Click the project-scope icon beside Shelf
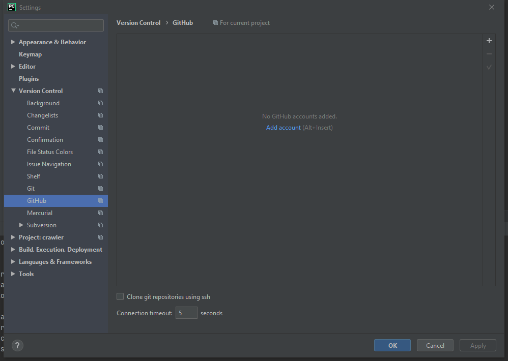The width and height of the screenshot is (508, 361). pyautogui.click(x=100, y=176)
